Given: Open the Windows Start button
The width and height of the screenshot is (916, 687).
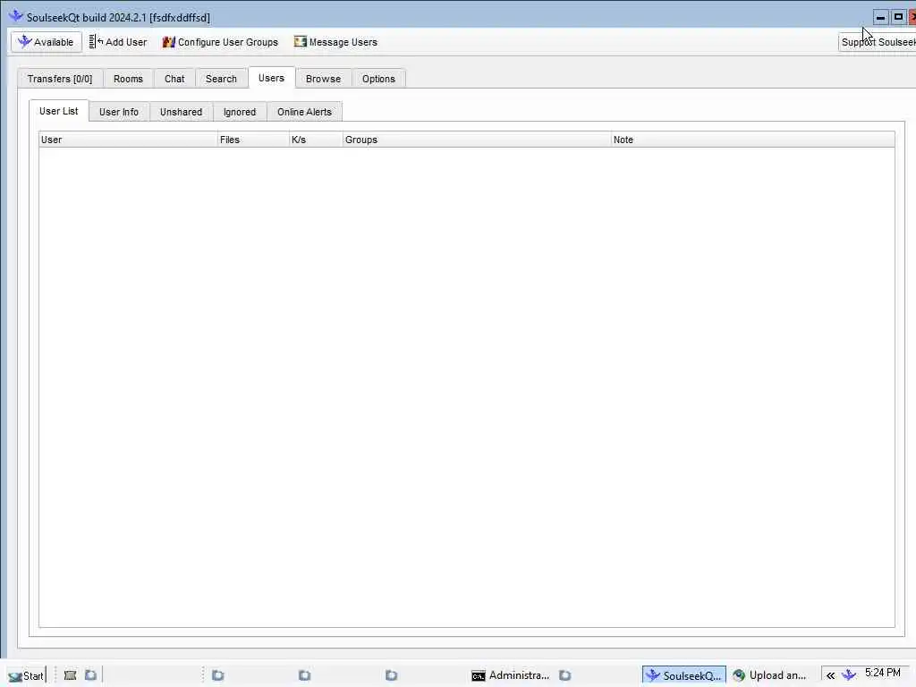Looking at the screenshot, I should (25, 676).
